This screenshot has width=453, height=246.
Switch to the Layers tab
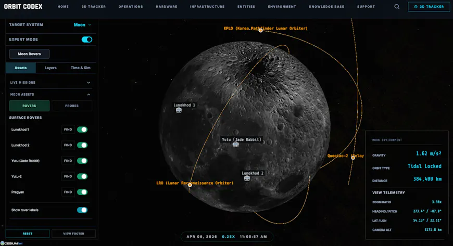click(x=51, y=68)
